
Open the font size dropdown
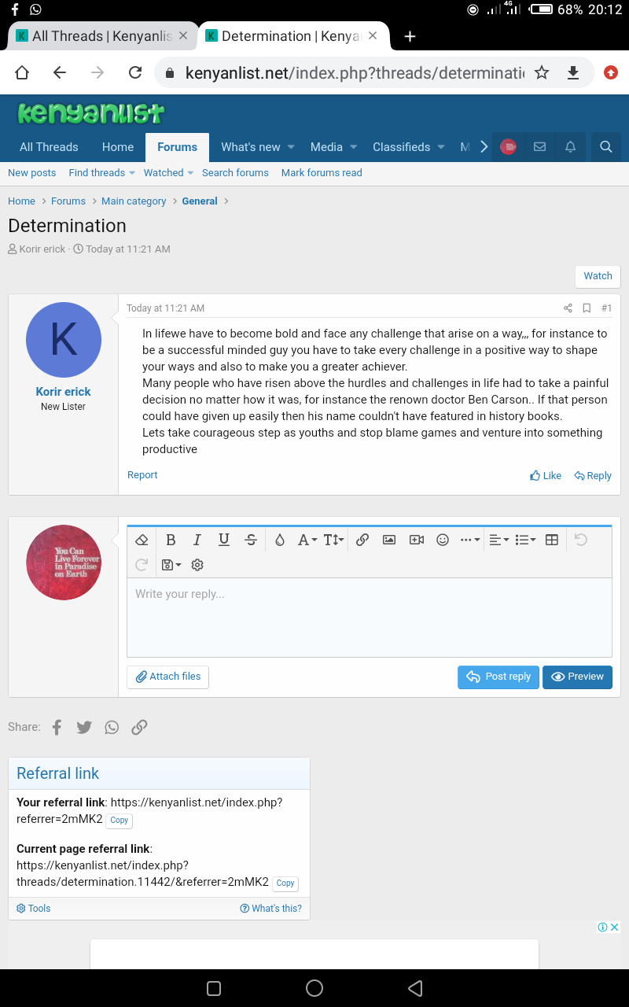pos(333,540)
